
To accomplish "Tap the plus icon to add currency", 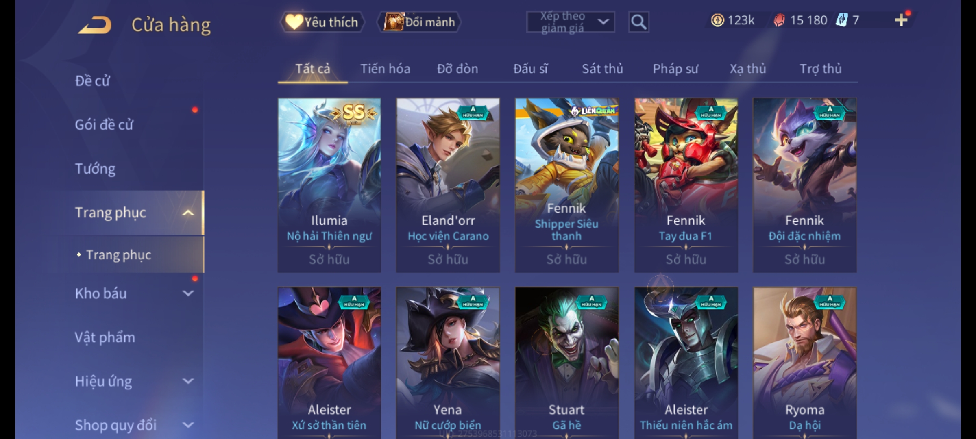I will (901, 20).
